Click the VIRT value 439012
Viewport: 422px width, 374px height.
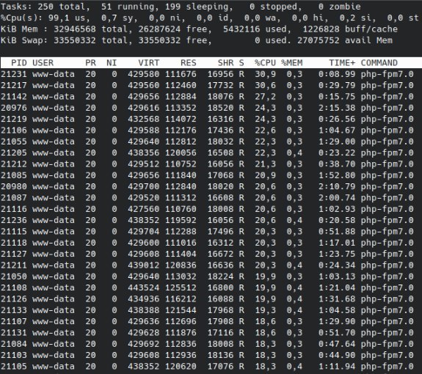pyautogui.click(x=143, y=265)
